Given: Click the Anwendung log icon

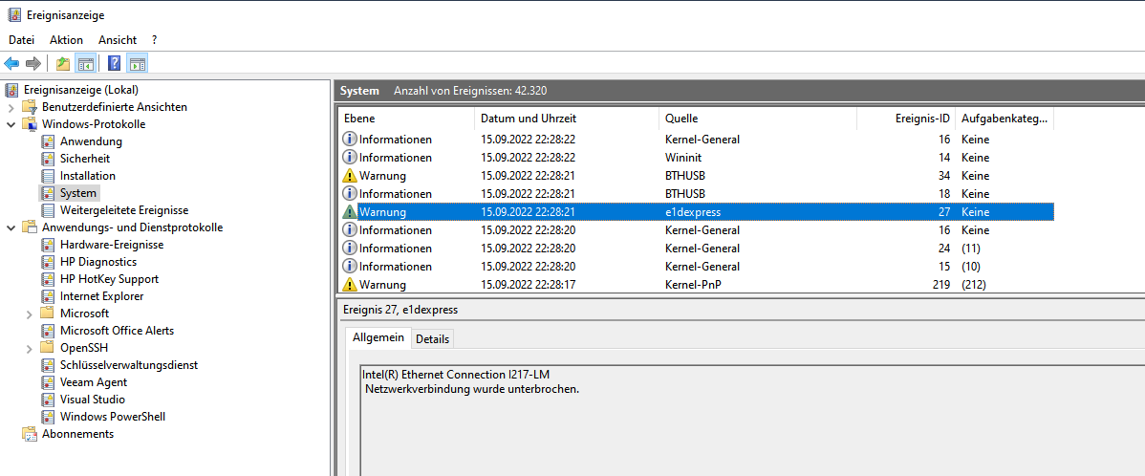Looking at the screenshot, I should tap(48, 141).
